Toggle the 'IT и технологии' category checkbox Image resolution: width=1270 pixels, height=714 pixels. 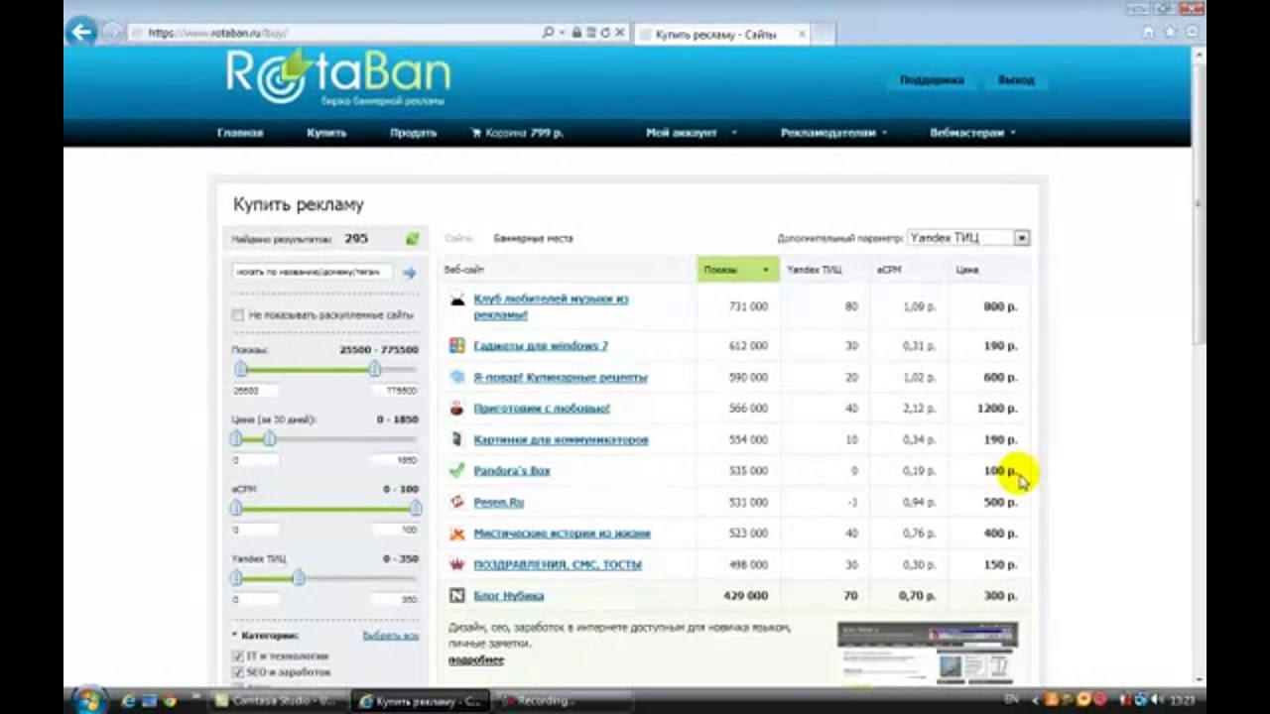tap(237, 655)
